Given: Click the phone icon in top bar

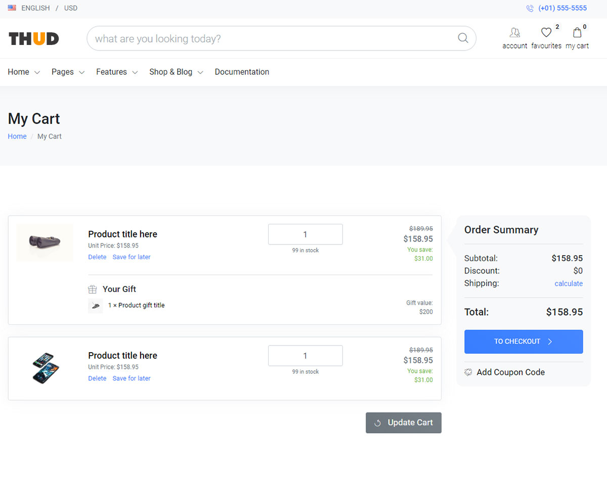Looking at the screenshot, I should point(530,8).
